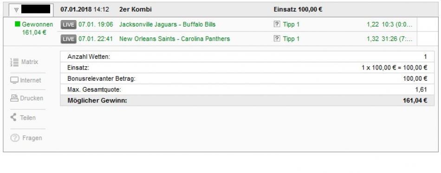Click the Einsatz 100,00 € header text
Viewport: 441px width, 173px height.
pyautogui.click(x=298, y=10)
